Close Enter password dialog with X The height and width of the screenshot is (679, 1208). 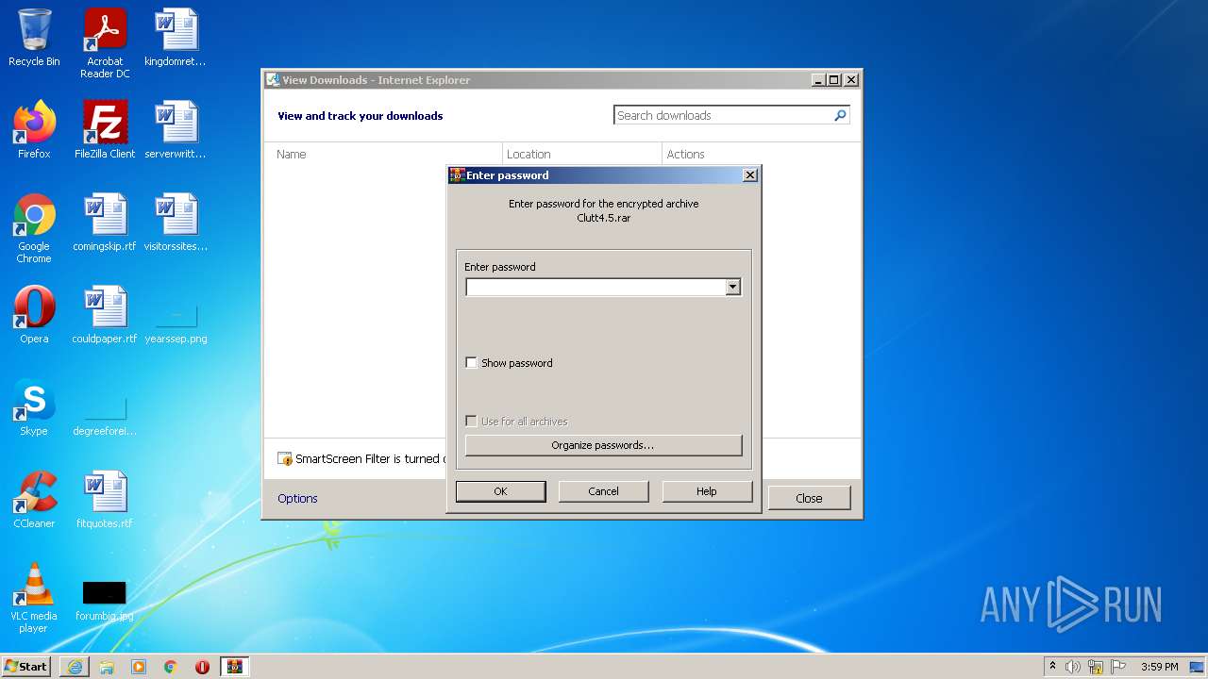coord(749,175)
